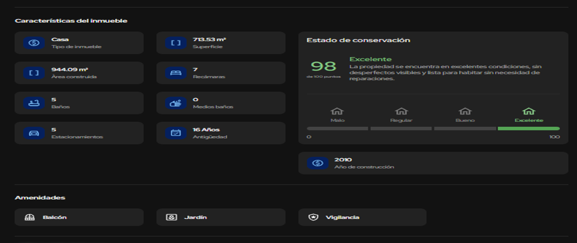This screenshot has width=577, height=243.
Task: Click the '713.53 m²' value
Action: click(209, 40)
